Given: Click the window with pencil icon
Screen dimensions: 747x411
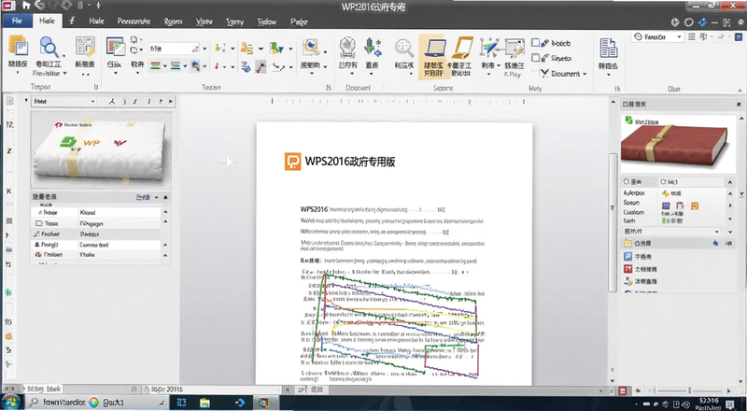Looking at the screenshot, I should point(514,48).
